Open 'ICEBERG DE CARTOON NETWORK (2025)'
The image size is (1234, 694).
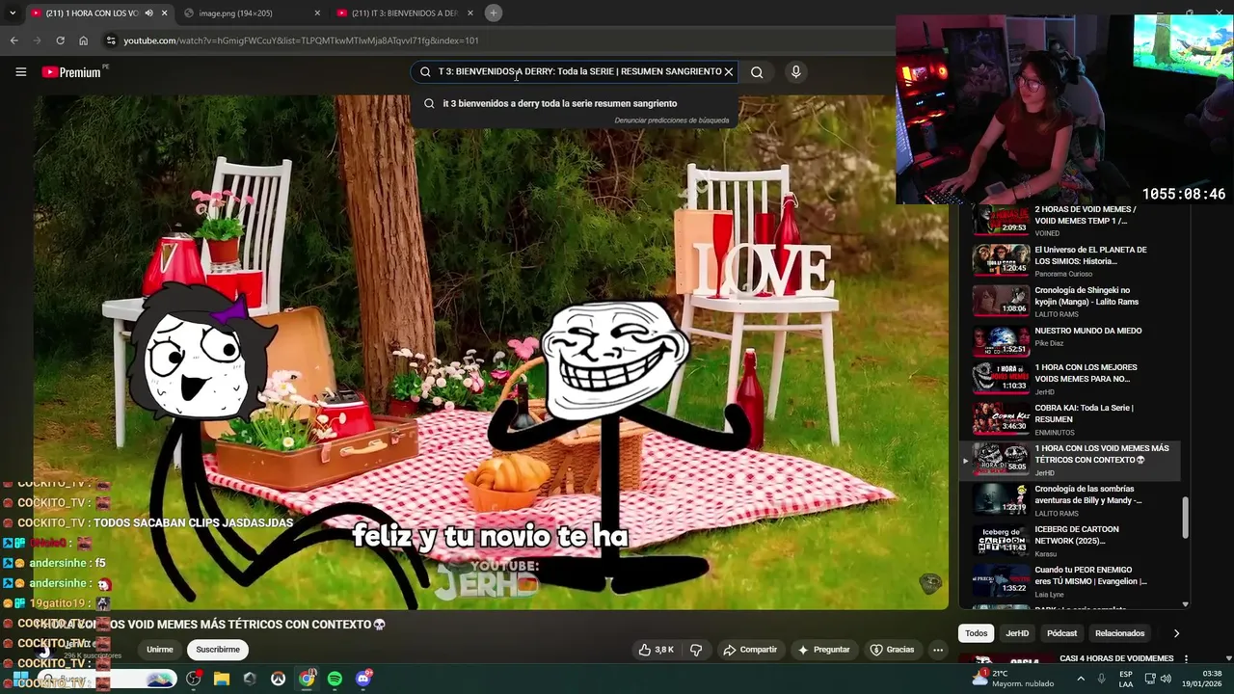[1070, 541]
